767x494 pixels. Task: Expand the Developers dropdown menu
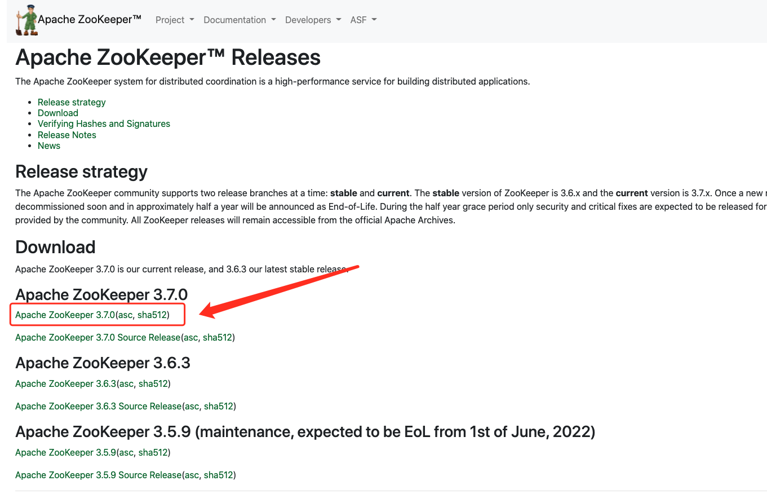(x=313, y=20)
